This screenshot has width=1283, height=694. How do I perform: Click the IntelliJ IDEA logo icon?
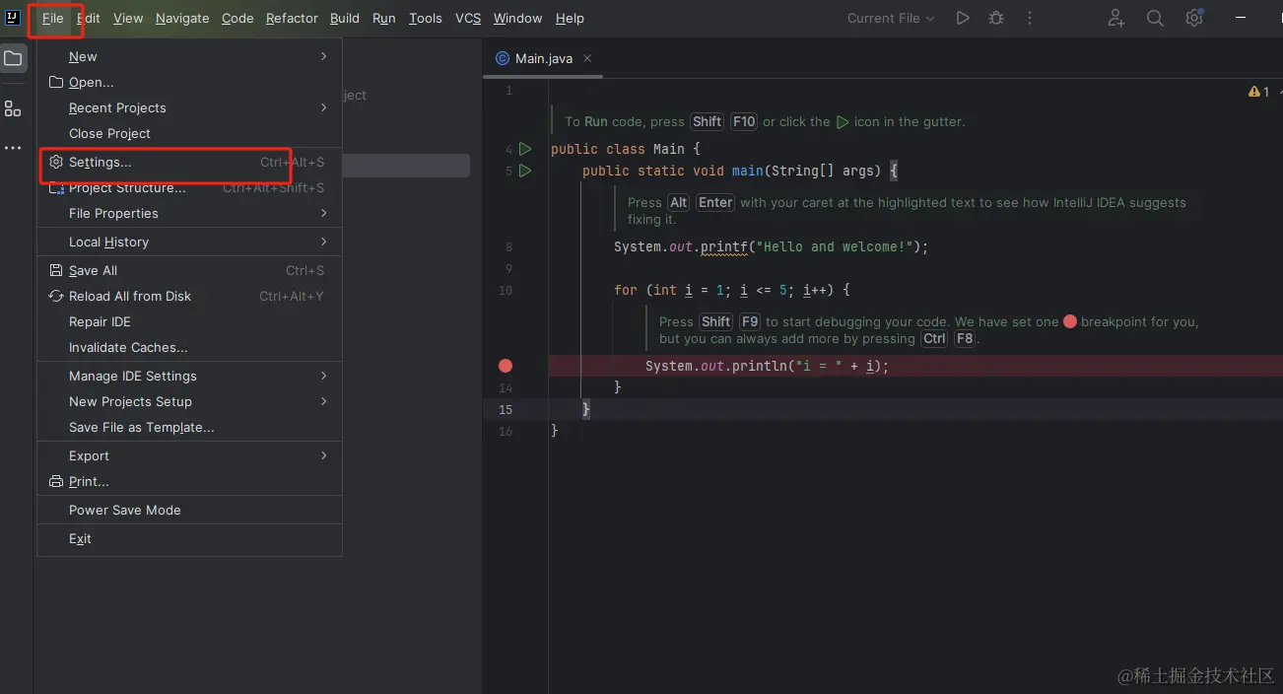13,18
